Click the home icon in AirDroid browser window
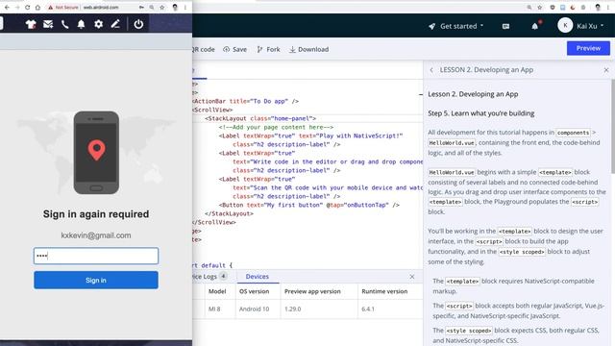 [37, 7]
